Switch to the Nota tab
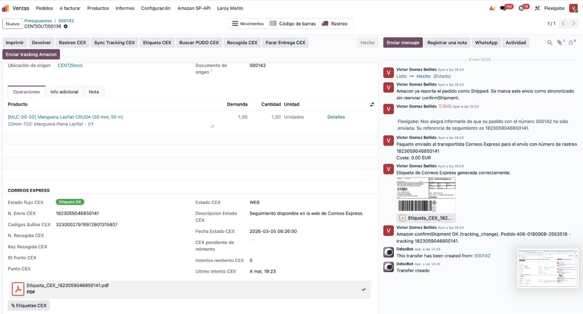Viewport: 583px width, 314px height. (x=94, y=92)
